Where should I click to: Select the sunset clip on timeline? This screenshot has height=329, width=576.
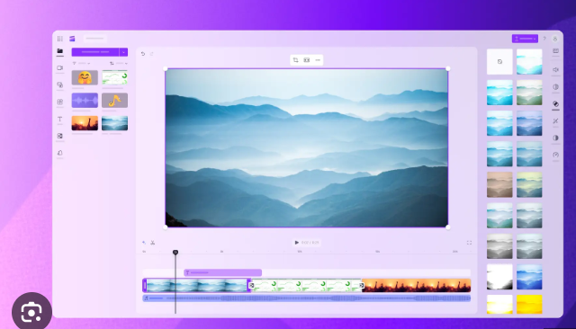[417, 285]
